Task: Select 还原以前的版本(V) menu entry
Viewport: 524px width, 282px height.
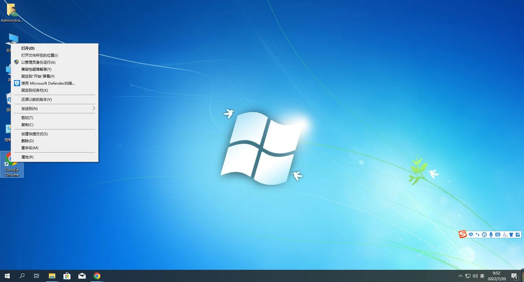Action: tap(55, 99)
